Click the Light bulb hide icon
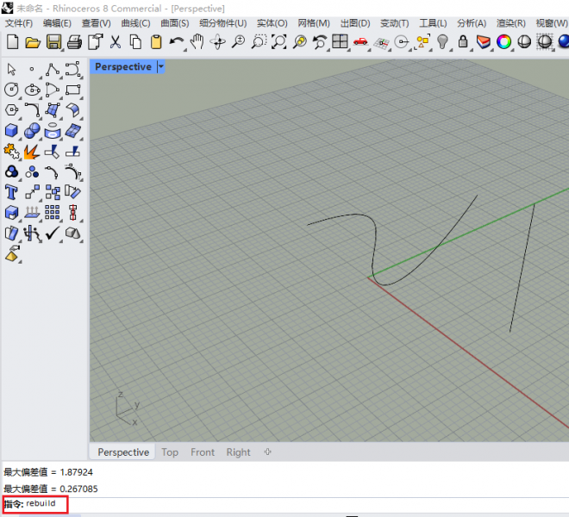This screenshot has height=517, width=569. pos(442,42)
